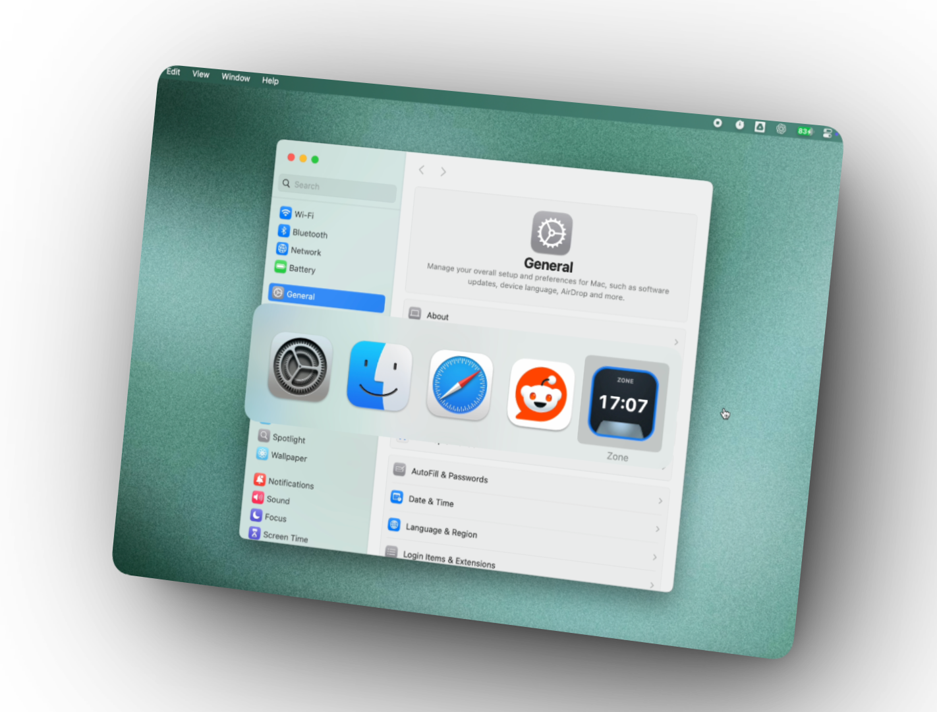
Task: Go forward with the right arrow
Action: click(x=443, y=171)
